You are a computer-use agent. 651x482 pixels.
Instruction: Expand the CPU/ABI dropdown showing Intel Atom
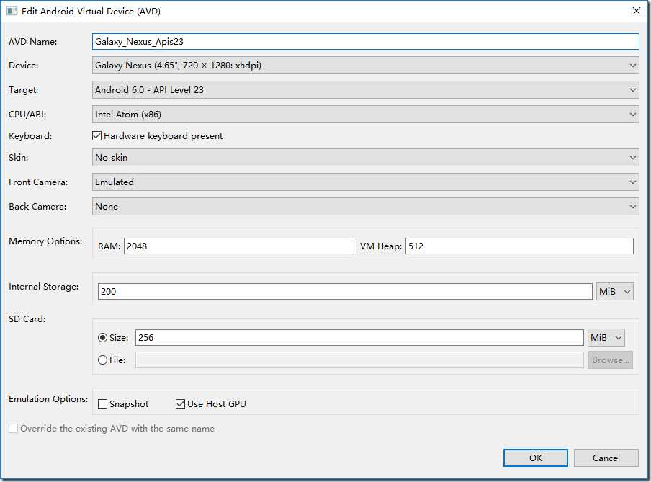point(365,115)
